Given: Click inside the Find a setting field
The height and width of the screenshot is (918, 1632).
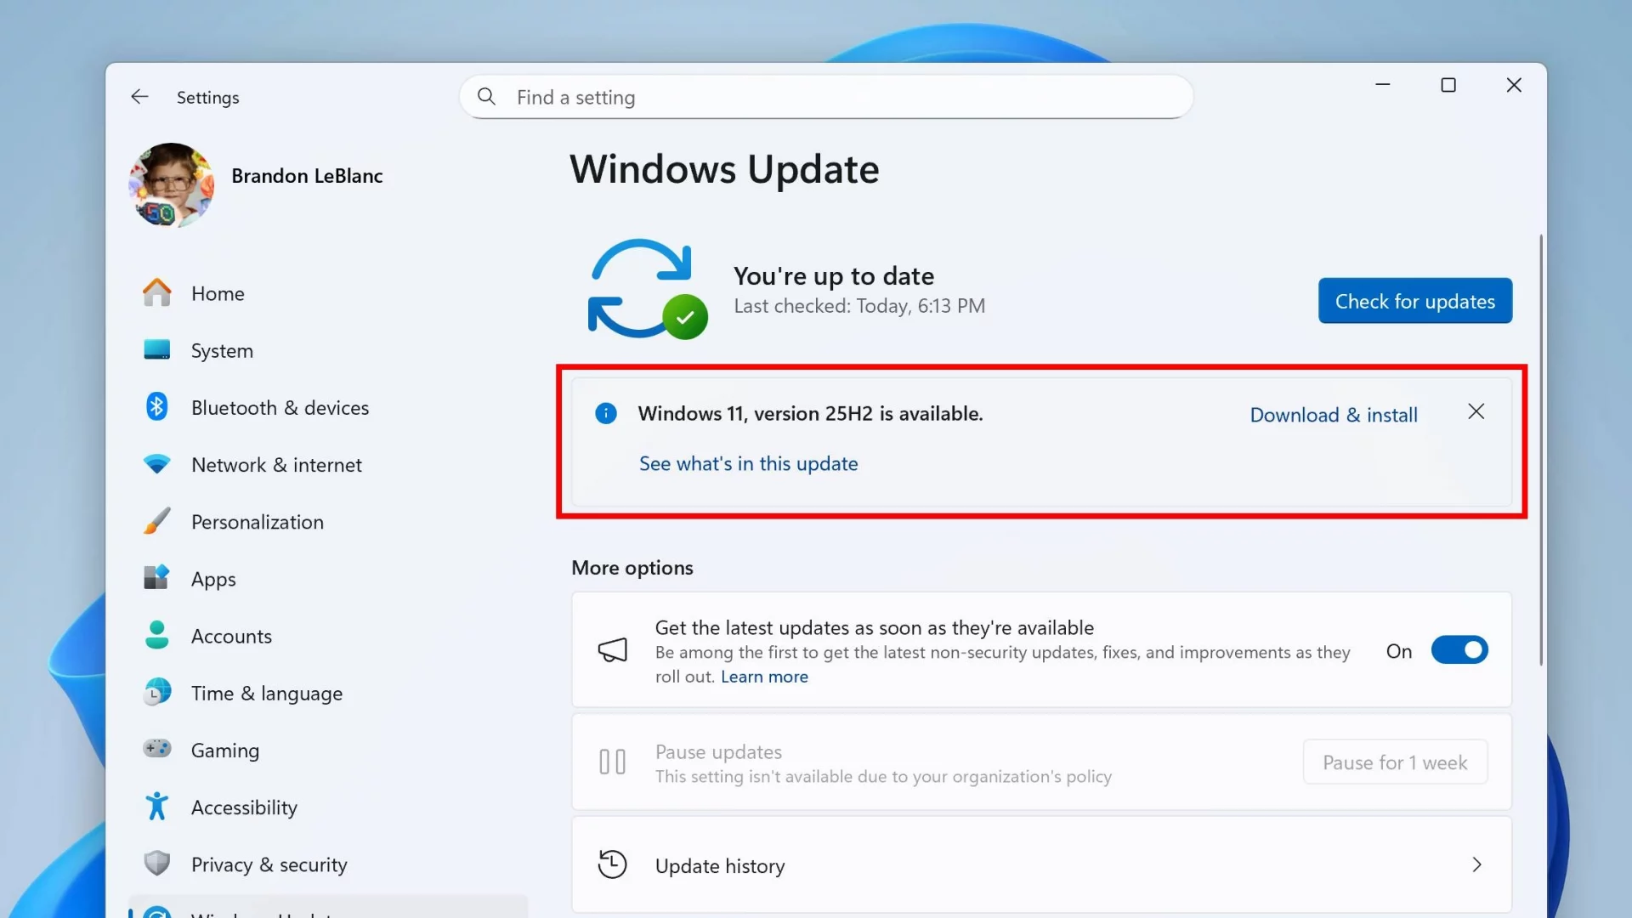Looking at the screenshot, I should pos(824,96).
